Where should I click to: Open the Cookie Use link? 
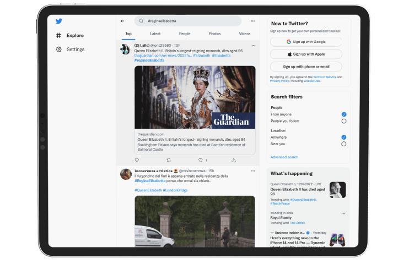[x=312, y=81]
